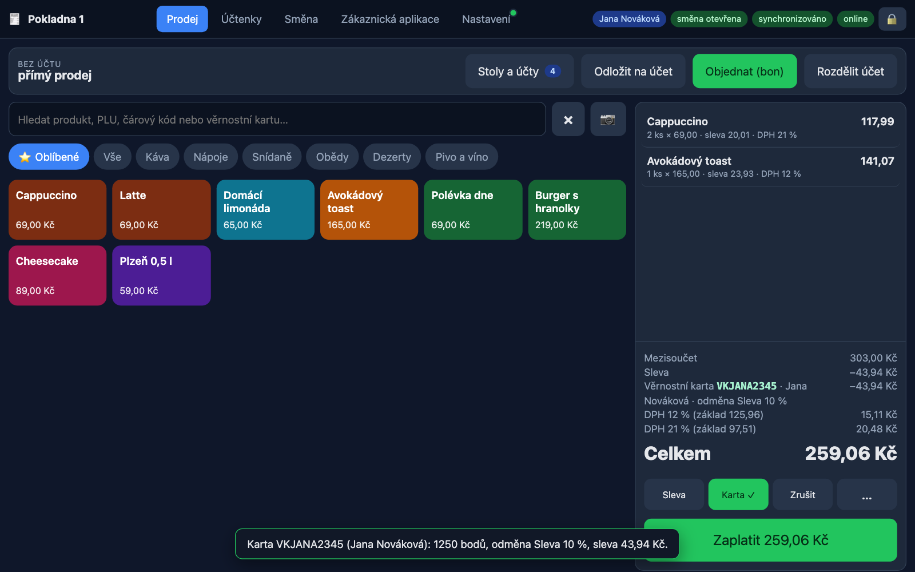Click Zrušit to cancel order
The height and width of the screenshot is (572, 915).
[x=802, y=495]
